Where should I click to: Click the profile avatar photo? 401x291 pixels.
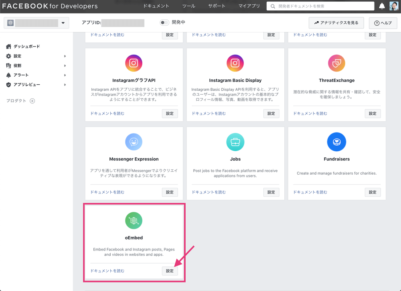coord(395,6)
